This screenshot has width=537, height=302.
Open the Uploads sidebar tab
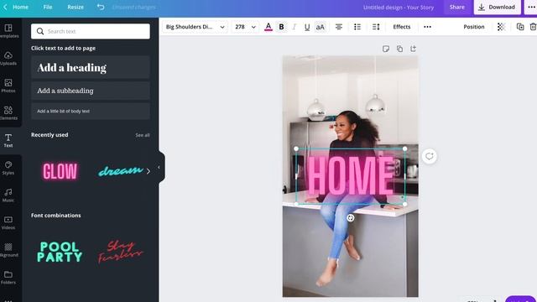pos(8,58)
